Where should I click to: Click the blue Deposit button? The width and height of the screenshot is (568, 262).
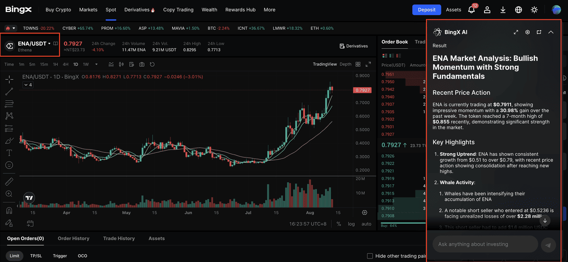426,10
